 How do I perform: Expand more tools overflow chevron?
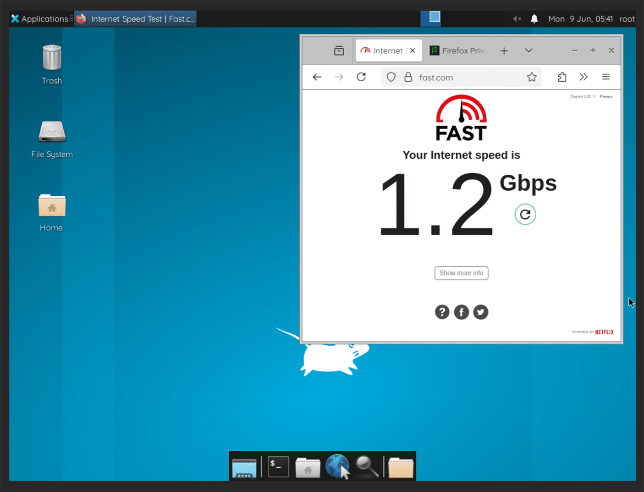tap(583, 77)
